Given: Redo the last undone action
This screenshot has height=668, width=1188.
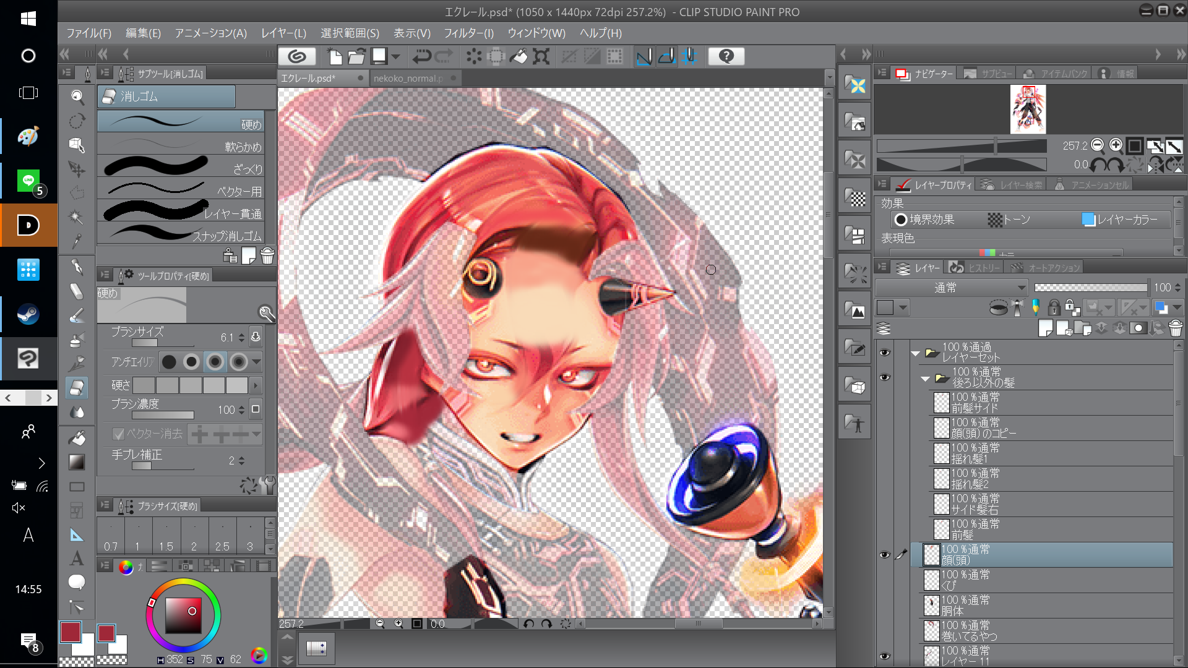Looking at the screenshot, I should 444,56.
